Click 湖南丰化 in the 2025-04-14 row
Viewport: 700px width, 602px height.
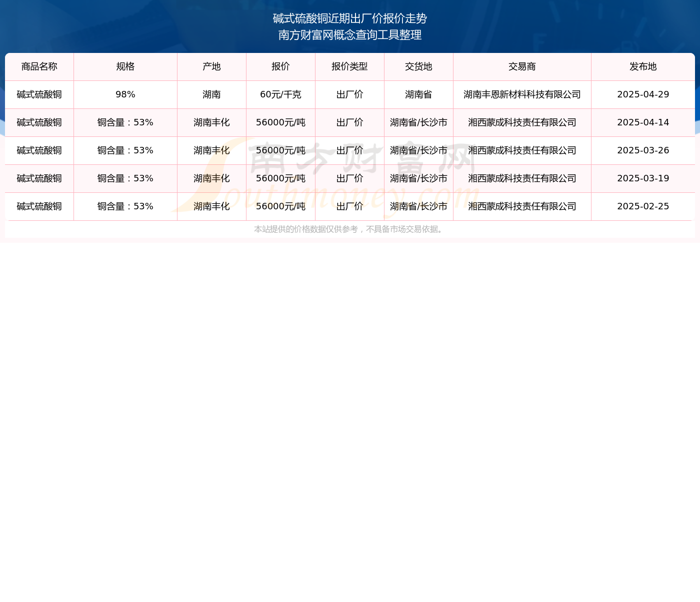point(211,122)
